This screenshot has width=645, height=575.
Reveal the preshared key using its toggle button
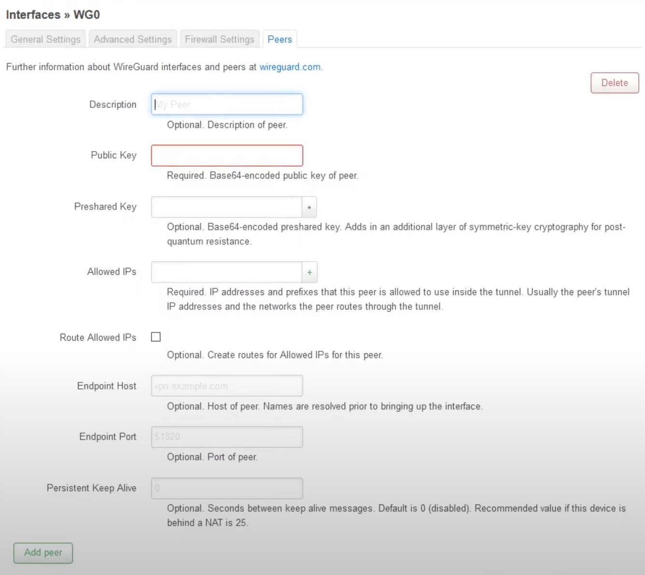click(309, 206)
